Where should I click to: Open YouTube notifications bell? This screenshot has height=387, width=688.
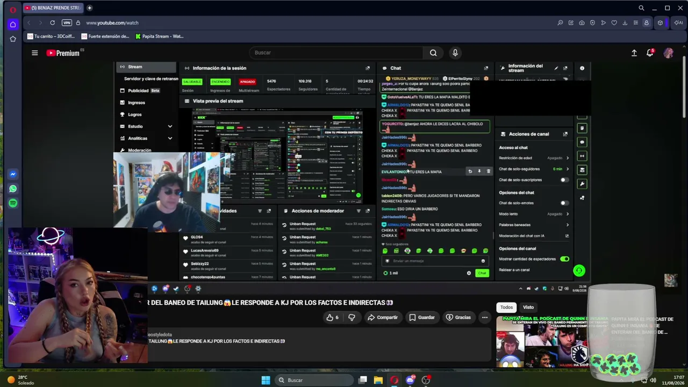tap(650, 53)
